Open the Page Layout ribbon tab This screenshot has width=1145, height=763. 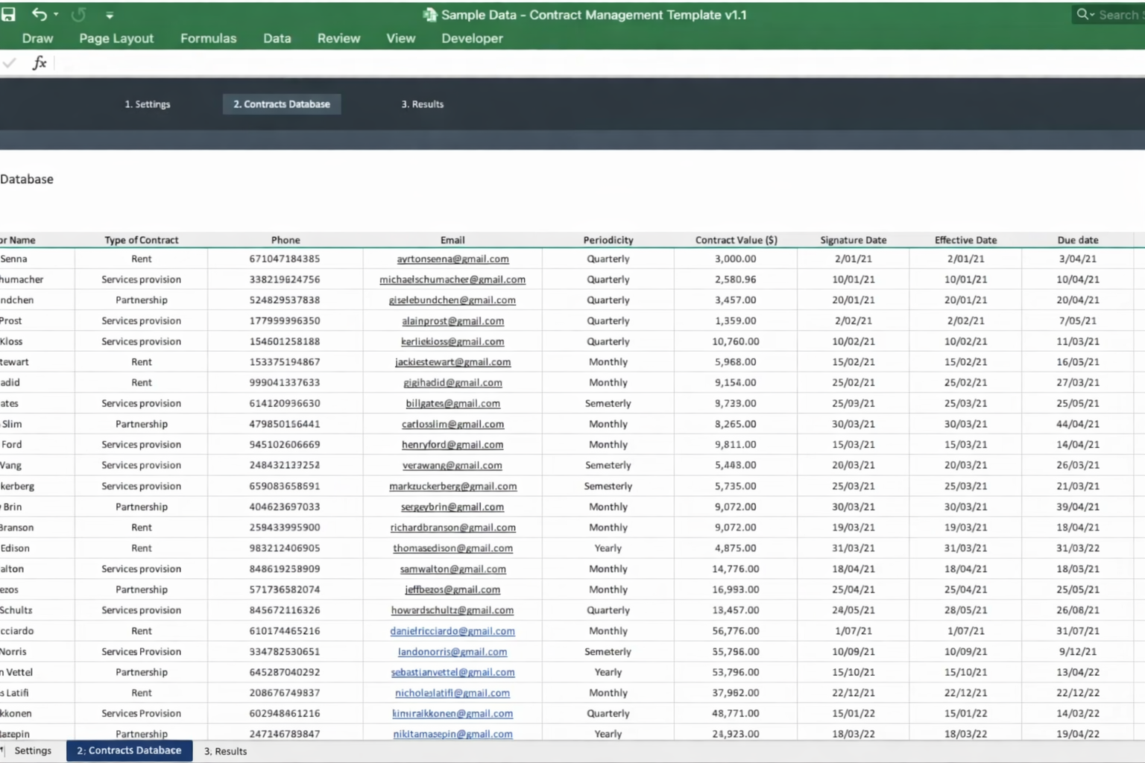tap(116, 38)
